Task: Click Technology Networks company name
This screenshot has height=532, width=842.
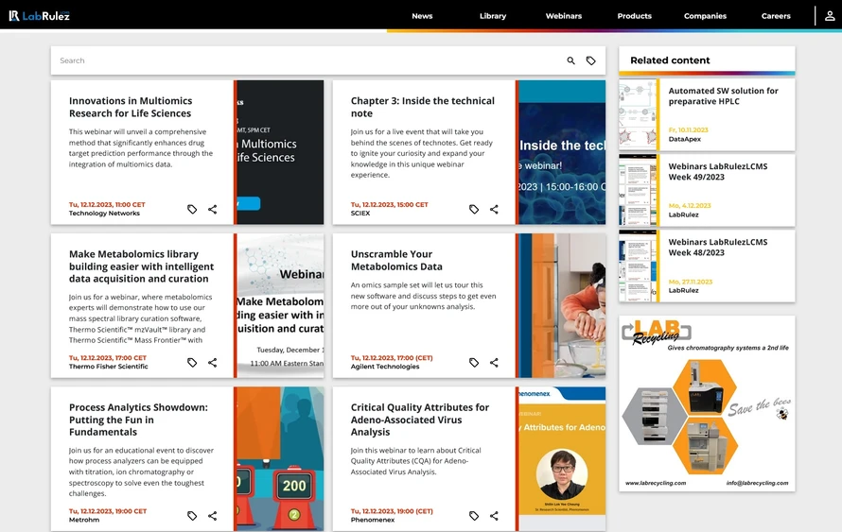Action: coord(104,214)
